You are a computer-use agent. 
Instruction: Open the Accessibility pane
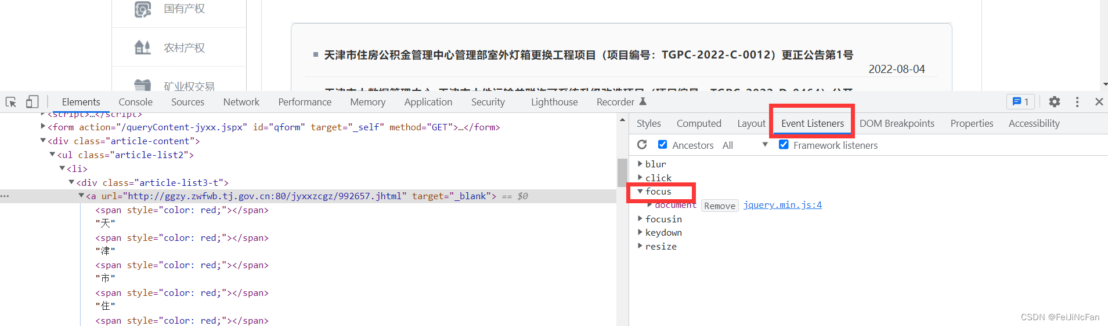[1034, 123]
